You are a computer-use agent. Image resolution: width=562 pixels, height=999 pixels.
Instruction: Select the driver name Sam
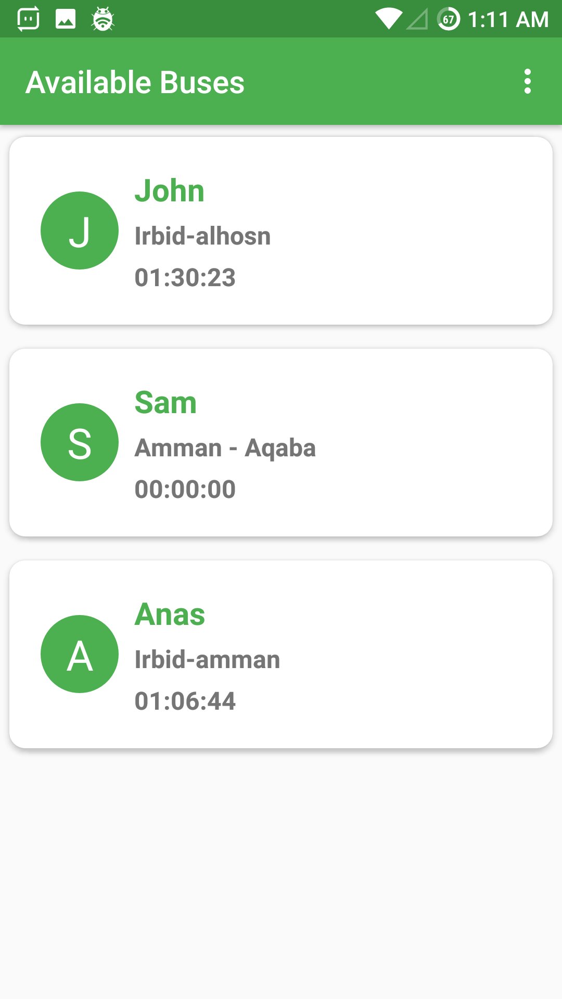(x=165, y=402)
